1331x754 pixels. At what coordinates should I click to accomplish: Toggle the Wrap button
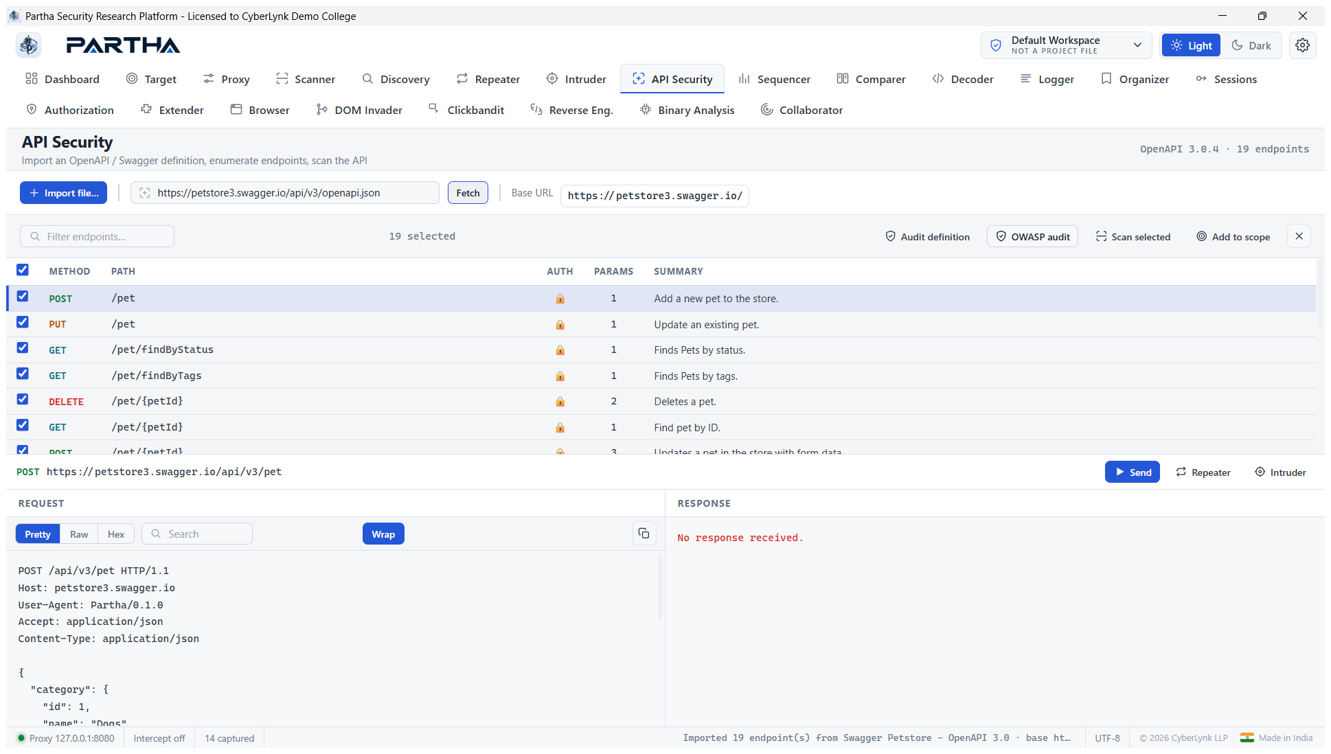(383, 534)
